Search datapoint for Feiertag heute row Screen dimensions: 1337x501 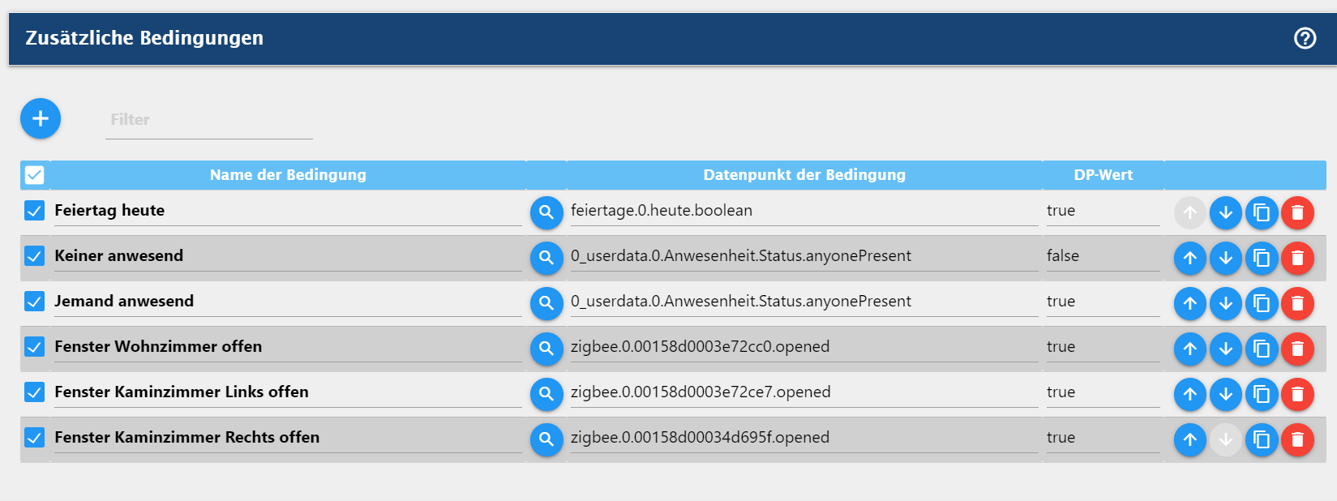(x=546, y=212)
